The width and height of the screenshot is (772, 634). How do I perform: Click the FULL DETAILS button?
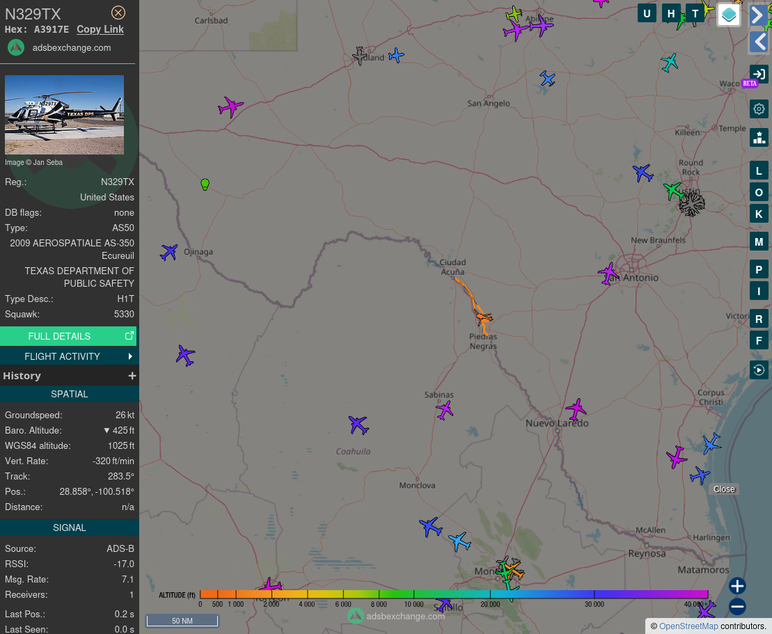pyautogui.click(x=68, y=336)
